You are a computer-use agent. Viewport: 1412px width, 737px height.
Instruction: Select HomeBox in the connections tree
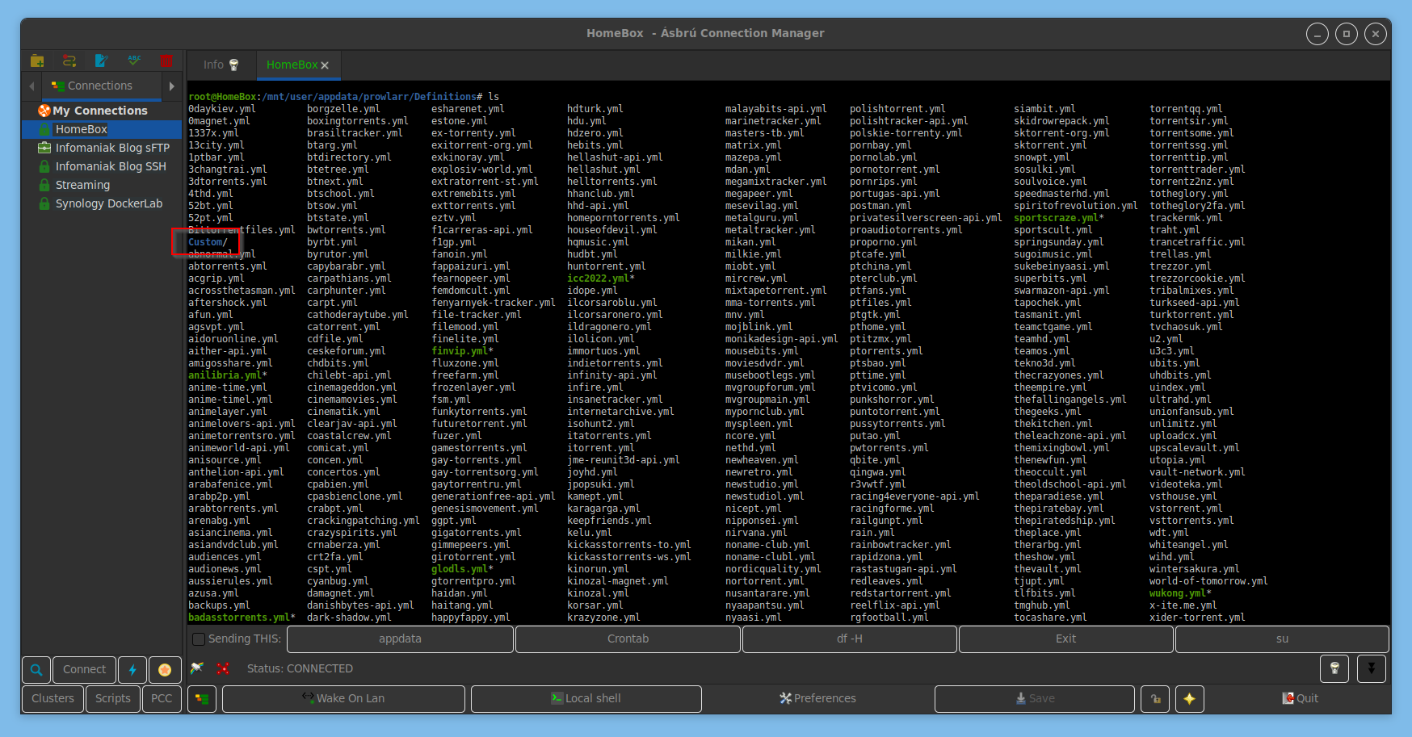pyautogui.click(x=102, y=129)
